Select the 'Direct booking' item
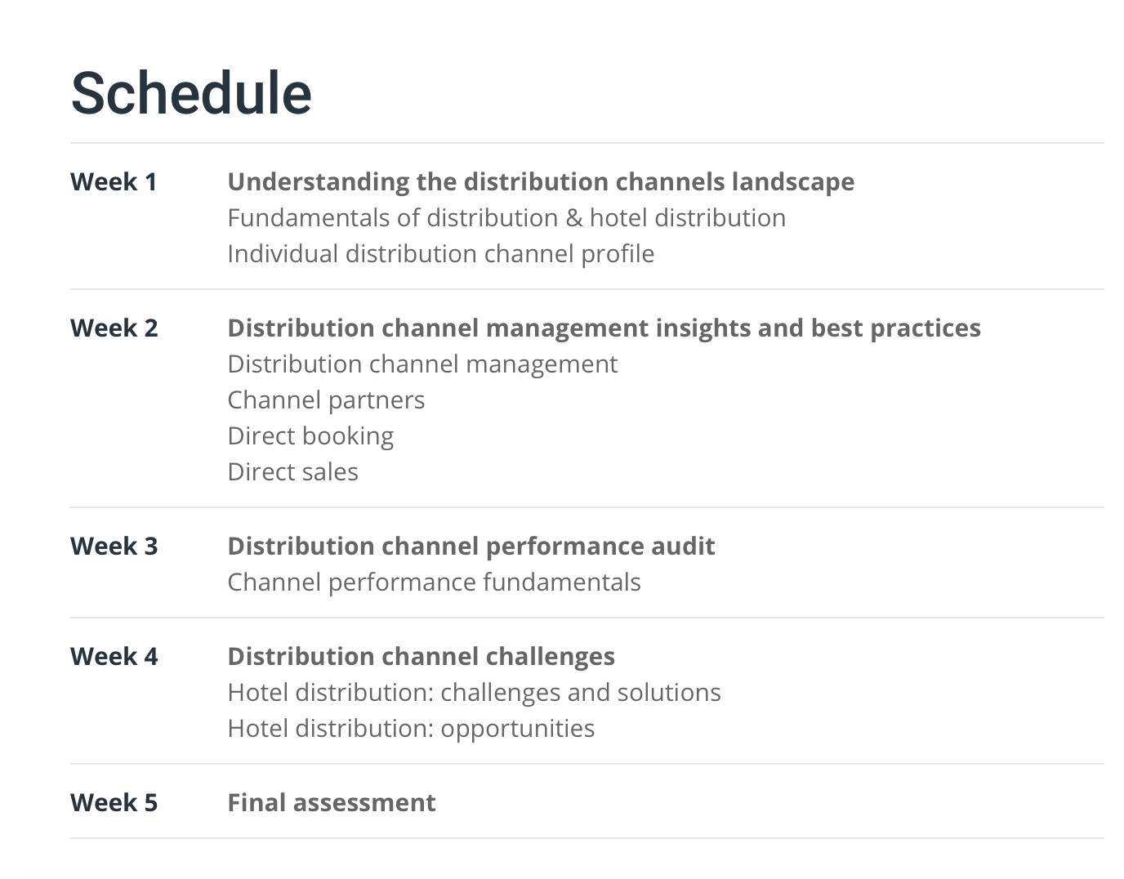The width and height of the screenshot is (1124, 879). point(310,436)
